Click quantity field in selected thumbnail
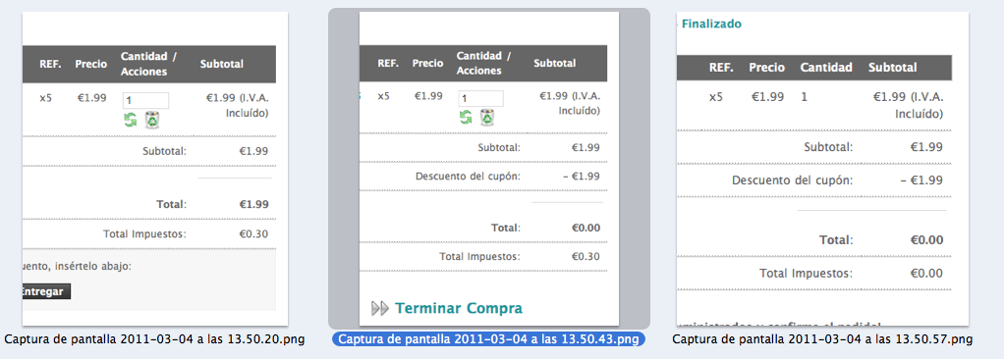1004x359 pixels. 480,98
